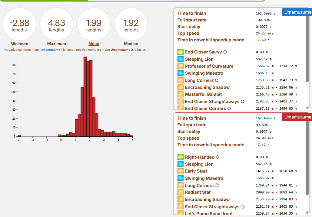Click Umamusume 2's Long Corners skill icon
This screenshot has height=217, width=312.
pos(181,185)
